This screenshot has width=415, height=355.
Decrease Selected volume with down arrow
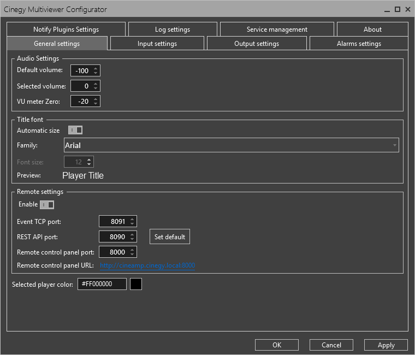pyautogui.click(x=96, y=88)
